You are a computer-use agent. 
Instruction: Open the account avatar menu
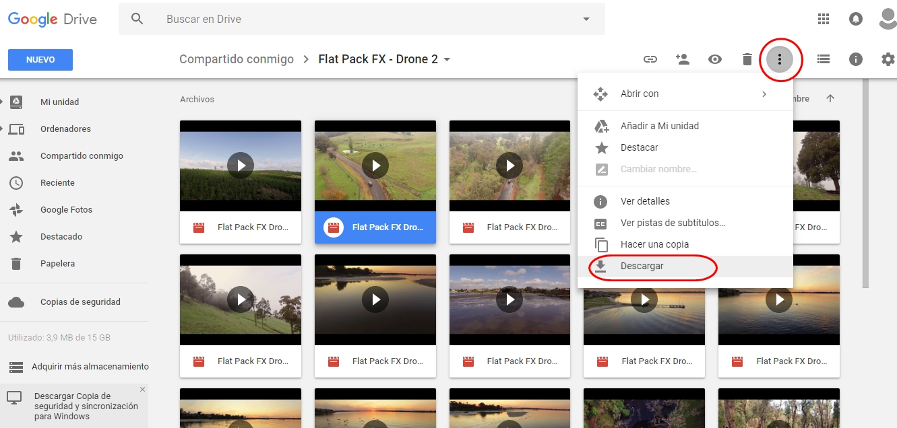pyautogui.click(x=888, y=19)
